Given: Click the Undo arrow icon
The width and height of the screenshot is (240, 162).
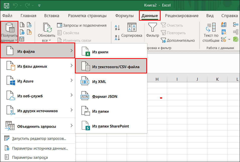Looking at the screenshot, I should [16, 6].
